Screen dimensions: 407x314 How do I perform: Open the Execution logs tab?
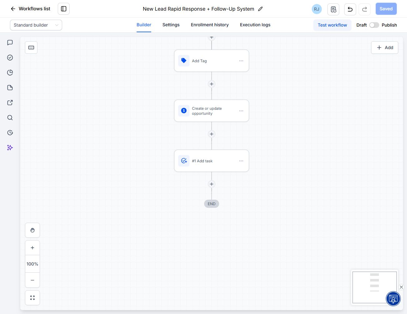(x=255, y=25)
